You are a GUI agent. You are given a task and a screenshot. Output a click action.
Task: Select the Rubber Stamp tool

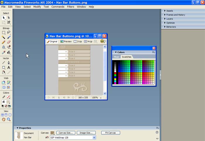pyautogui.click(x=8, y=47)
